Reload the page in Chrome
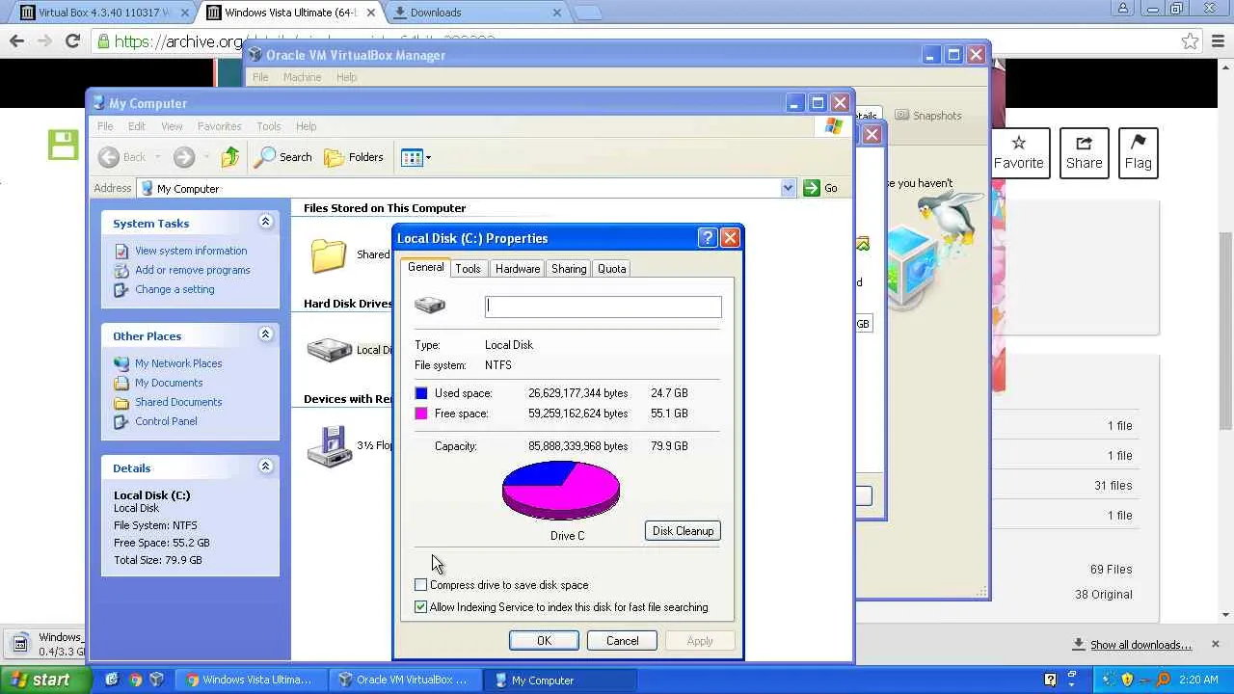 [72, 40]
